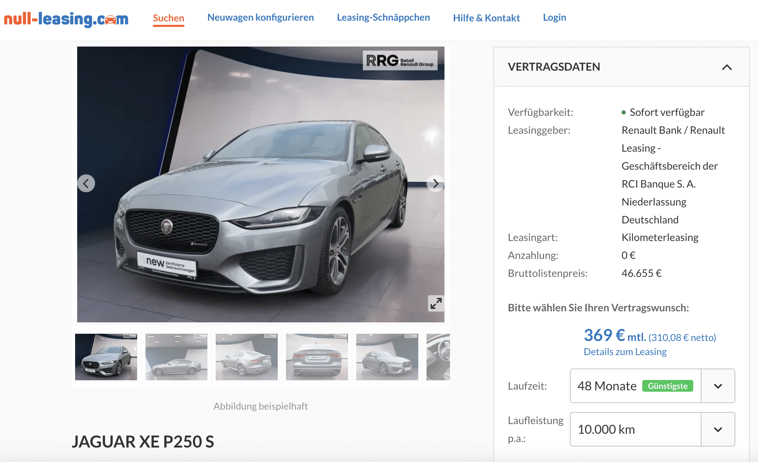Viewport: 758px width, 462px height.
Task: Select the first front-view thumbnail
Action: coord(106,357)
